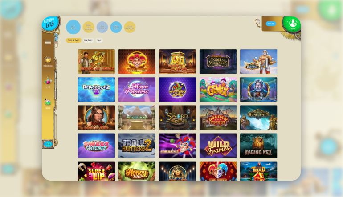343x197 pixels.
Task: Select the New Games filter tab
Action: 88,40
